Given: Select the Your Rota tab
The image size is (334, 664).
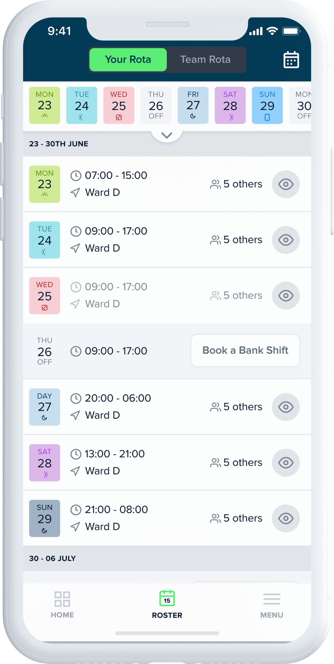Looking at the screenshot, I should coord(128,60).
